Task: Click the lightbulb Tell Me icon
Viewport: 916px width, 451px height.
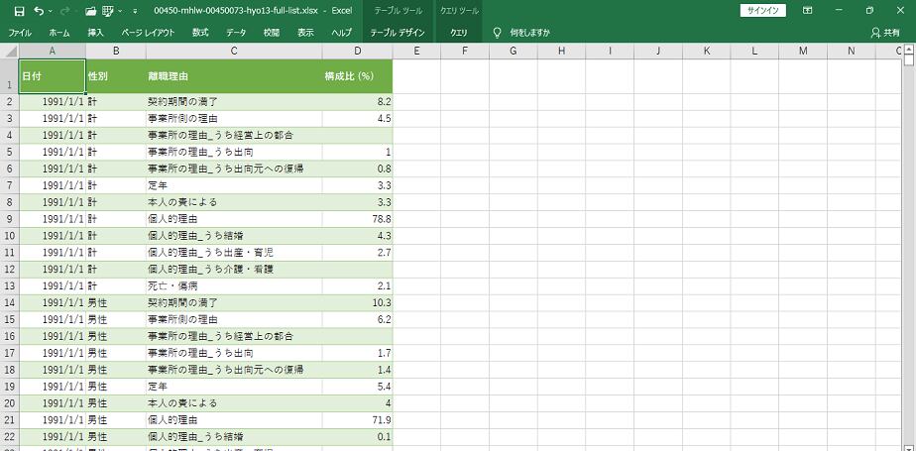Action: (x=498, y=33)
